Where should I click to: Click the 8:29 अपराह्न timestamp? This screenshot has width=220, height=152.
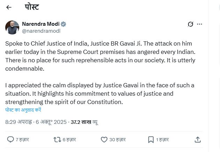coord(18,122)
